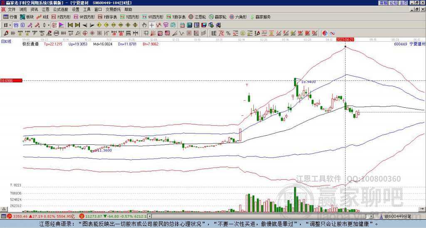
Task: Open the P数字表 tool
Action: pos(108,17)
